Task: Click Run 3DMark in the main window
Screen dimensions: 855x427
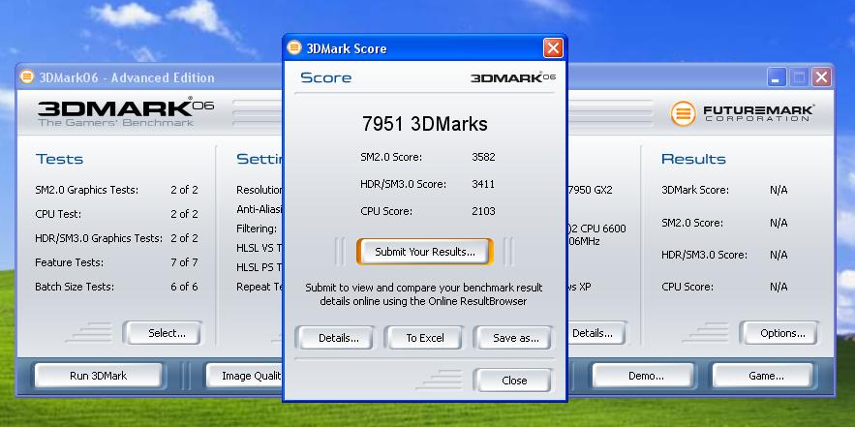Action: point(98,376)
